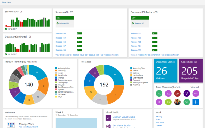
Task: Select Dev environment header in Document360 Portal - CD
Action: pos(140,18)
